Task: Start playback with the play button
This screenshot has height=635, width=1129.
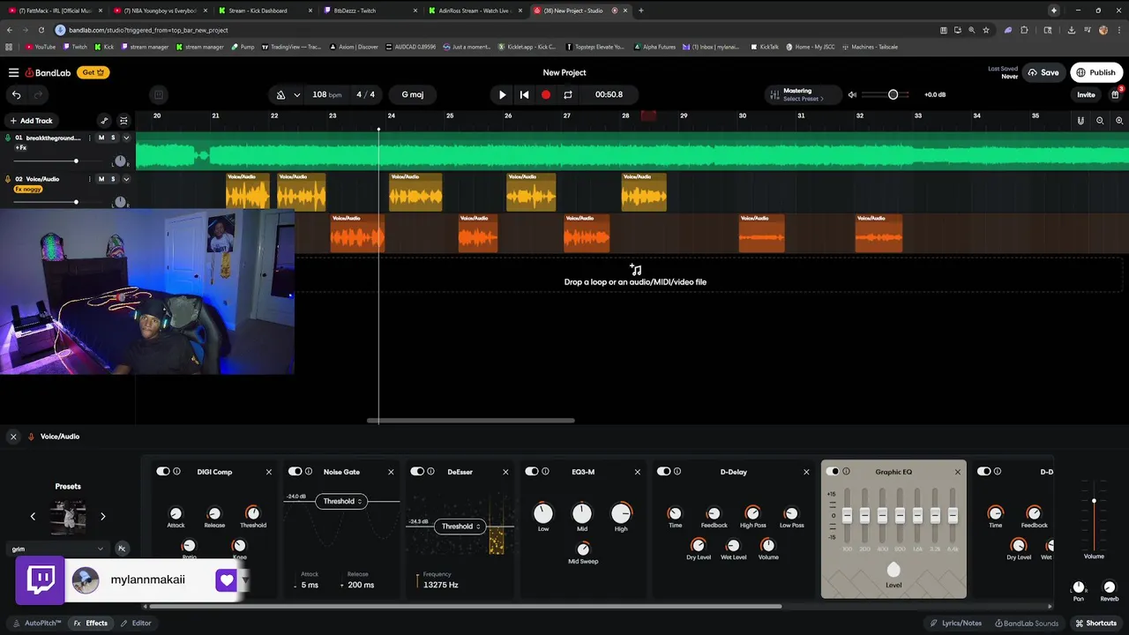Action: (502, 94)
